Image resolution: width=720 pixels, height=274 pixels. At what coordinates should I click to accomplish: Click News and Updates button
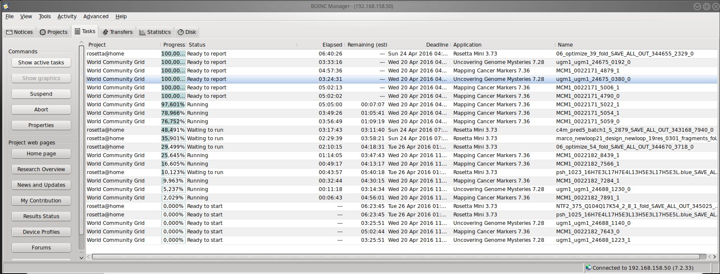(x=41, y=185)
